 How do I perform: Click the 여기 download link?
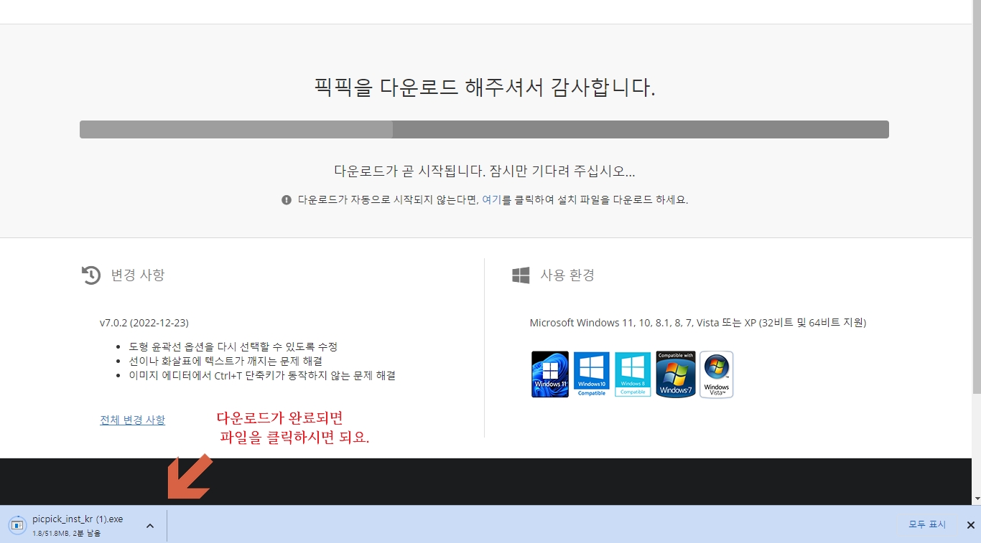click(491, 200)
